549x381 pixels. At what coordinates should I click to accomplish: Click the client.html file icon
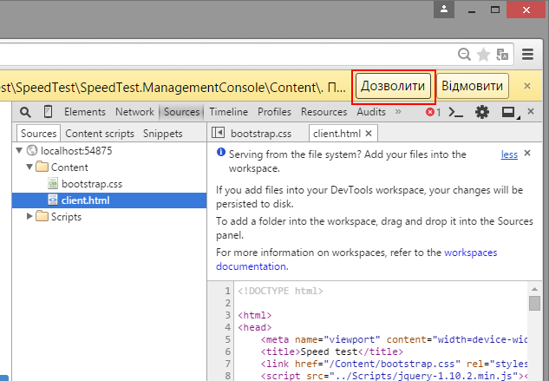[x=53, y=200]
